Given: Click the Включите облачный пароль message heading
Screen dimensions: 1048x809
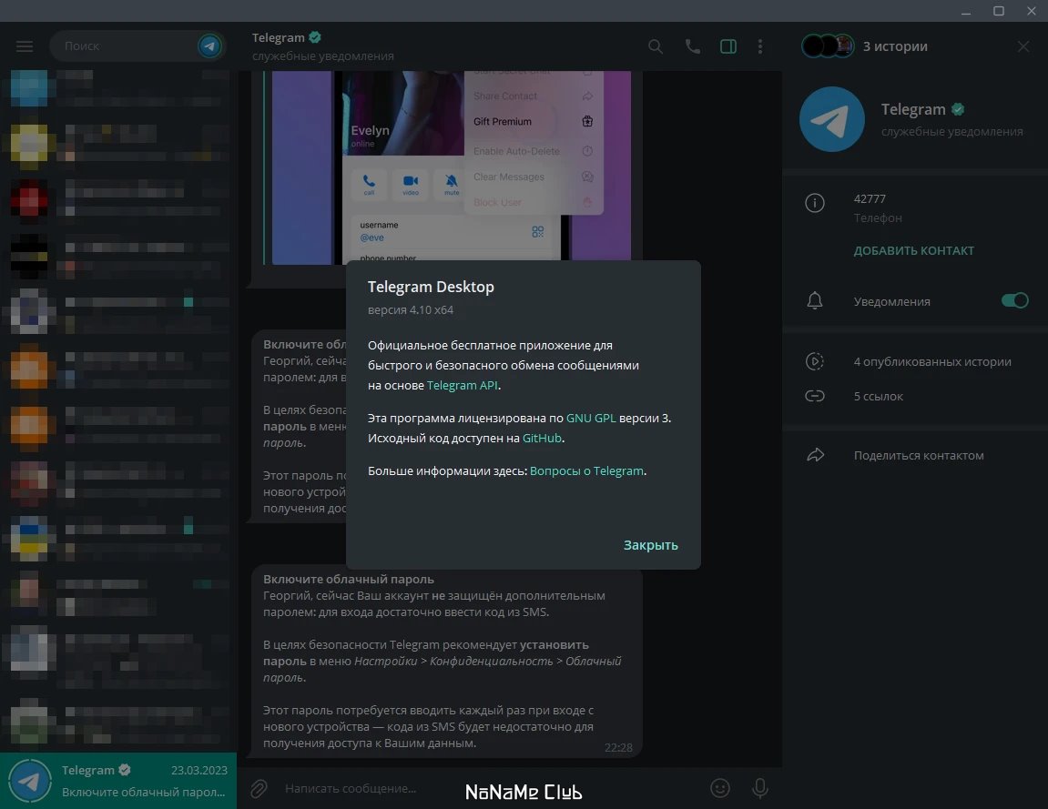Looking at the screenshot, I should pos(348,579).
